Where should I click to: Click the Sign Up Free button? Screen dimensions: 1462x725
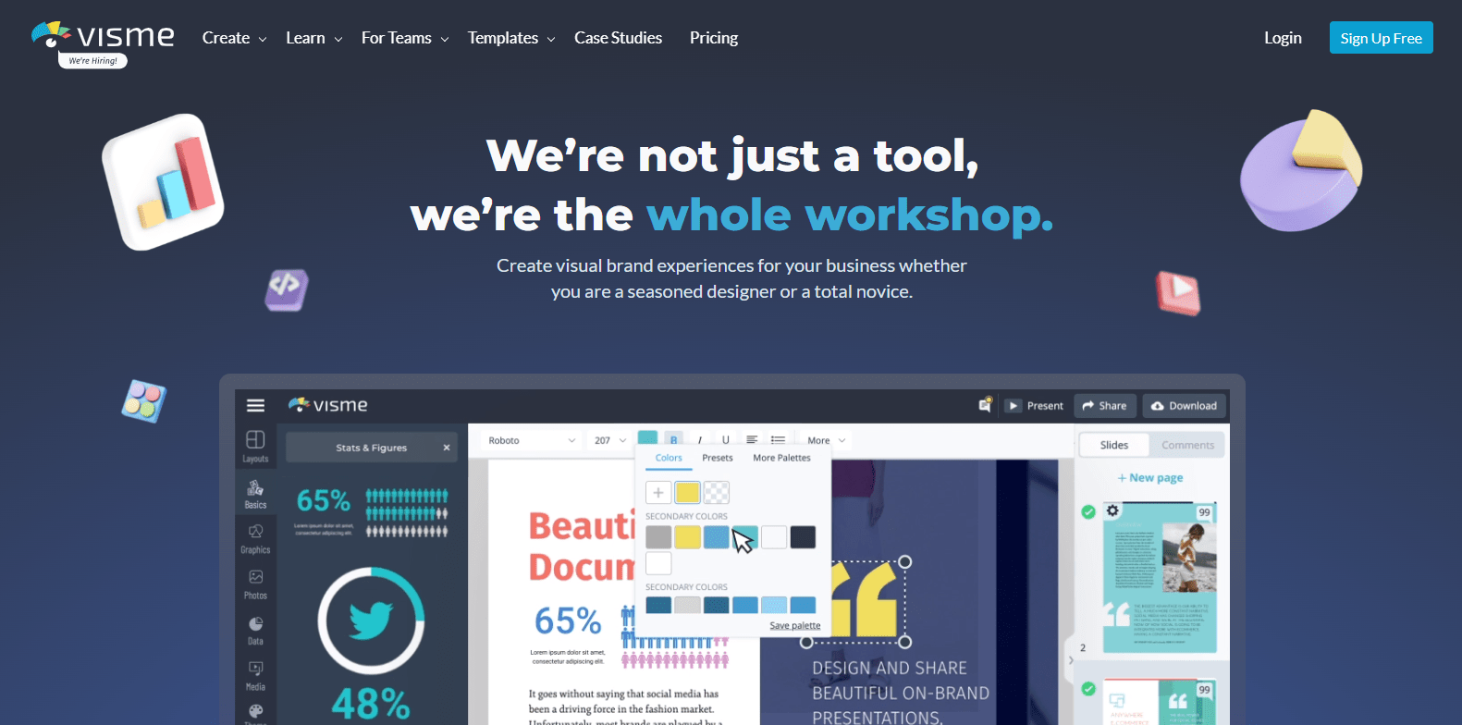[x=1381, y=38]
